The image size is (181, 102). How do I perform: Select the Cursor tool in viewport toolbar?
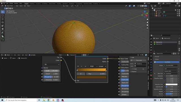[3, 15]
